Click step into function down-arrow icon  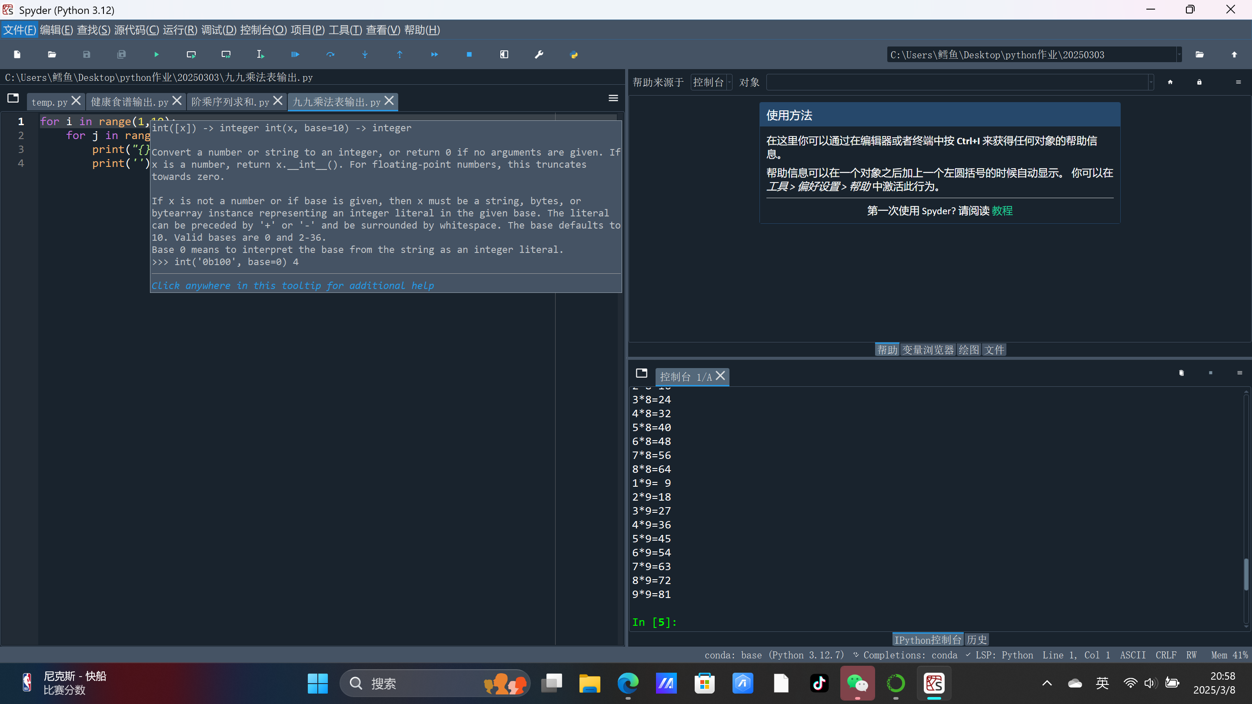pyautogui.click(x=365, y=54)
